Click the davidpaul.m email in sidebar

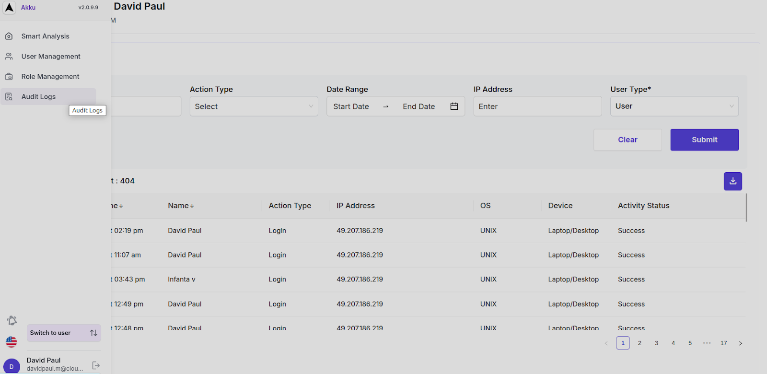[55, 369]
